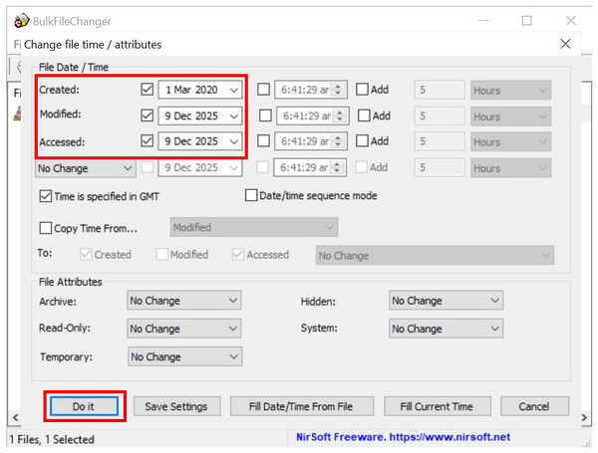Check the Add box in Modified row
Image resolution: width=598 pixels, height=453 pixels.
pos(364,115)
